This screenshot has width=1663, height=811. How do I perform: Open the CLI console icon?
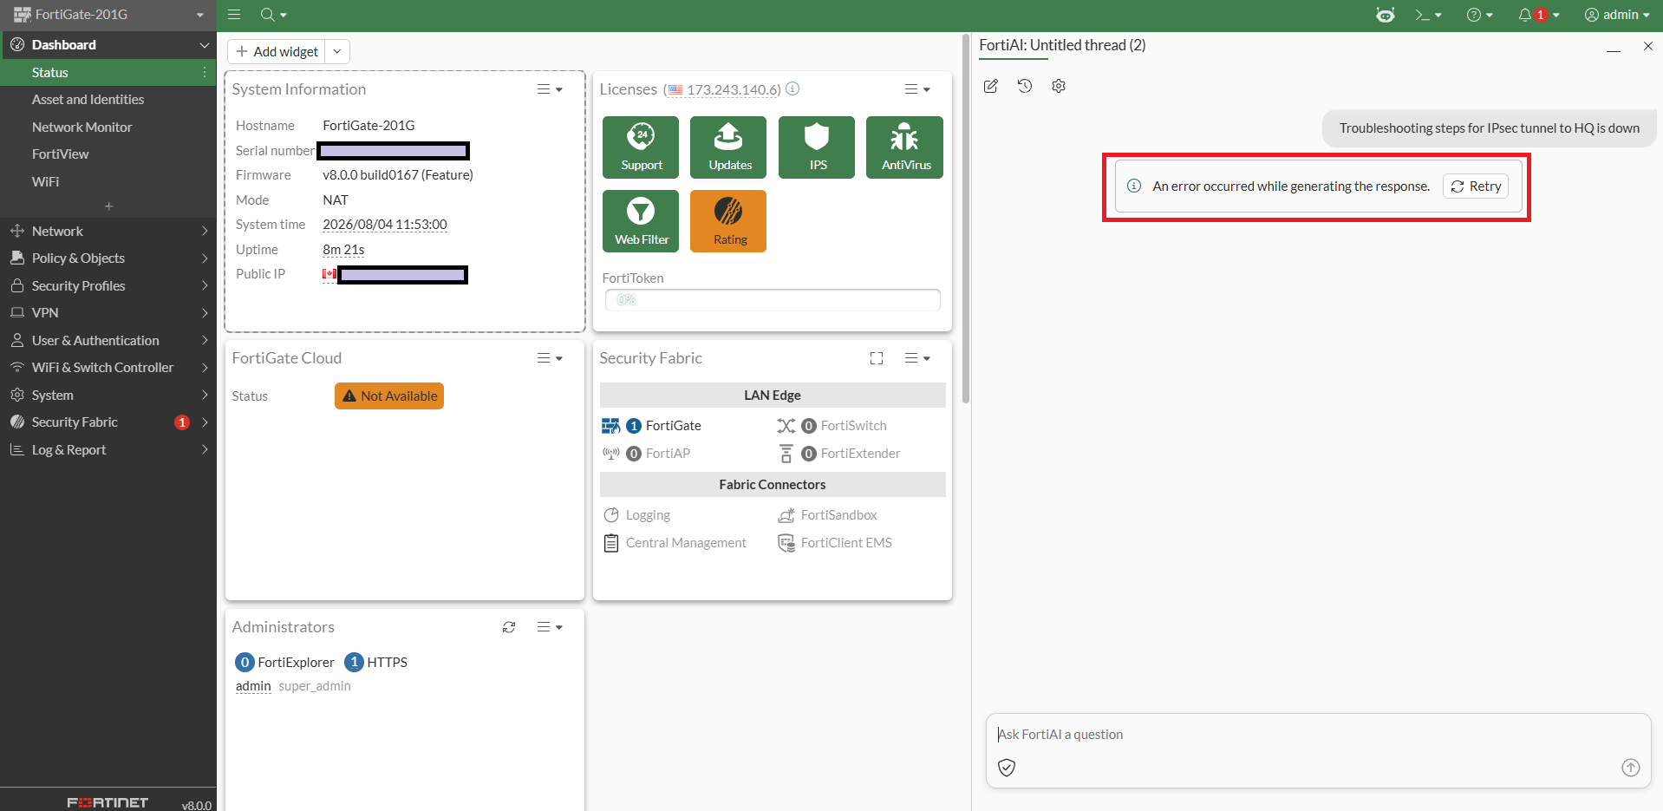pyautogui.click(x=1428, y=15)
